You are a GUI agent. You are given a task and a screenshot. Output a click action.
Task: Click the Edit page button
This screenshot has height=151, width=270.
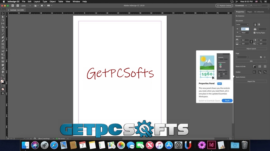click(251, 61)
